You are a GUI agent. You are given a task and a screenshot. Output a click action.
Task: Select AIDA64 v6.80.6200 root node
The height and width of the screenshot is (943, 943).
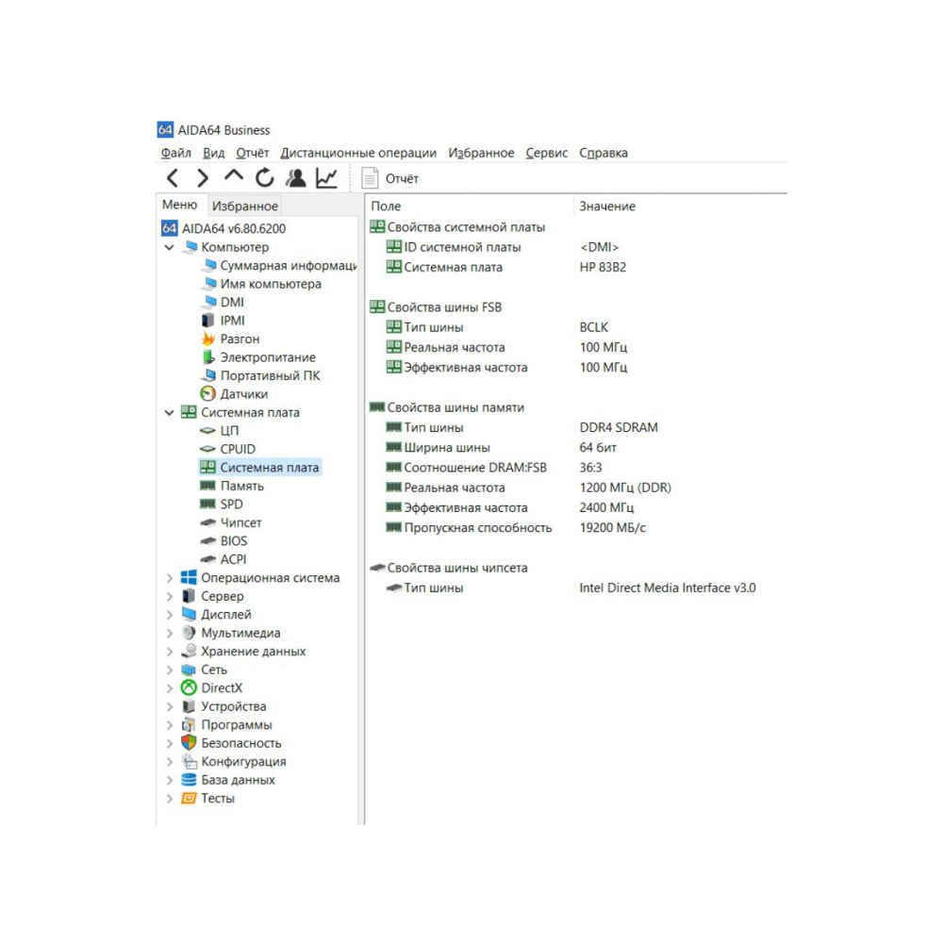click(x=223, y=228)
